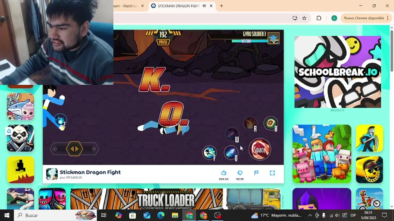Open the yellow black runner game thumbnail
The height and width of the screenshot is (221, 394).
pyautogui.click(x=21, y=170)
